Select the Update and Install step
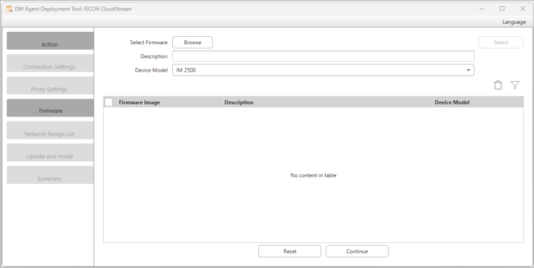534x268 pixels. [x=50, y=153]
